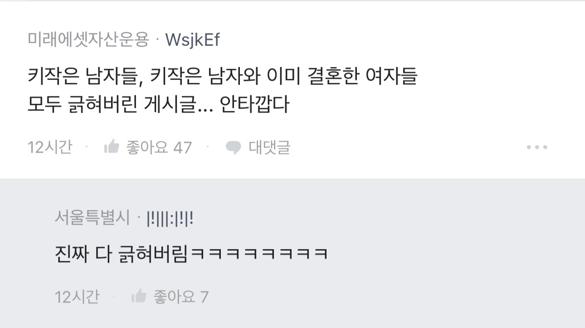585x328 pixels.
Task: Select the 미래에셋자산운용 company label
Action: point(88,39)
